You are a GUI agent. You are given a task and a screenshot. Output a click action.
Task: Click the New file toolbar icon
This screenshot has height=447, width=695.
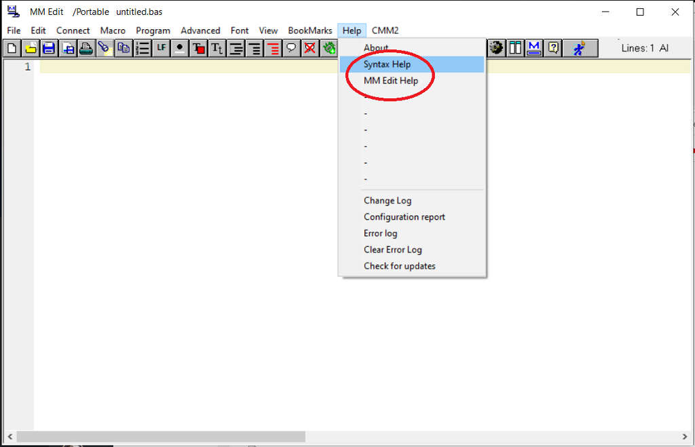pos(12,48)
